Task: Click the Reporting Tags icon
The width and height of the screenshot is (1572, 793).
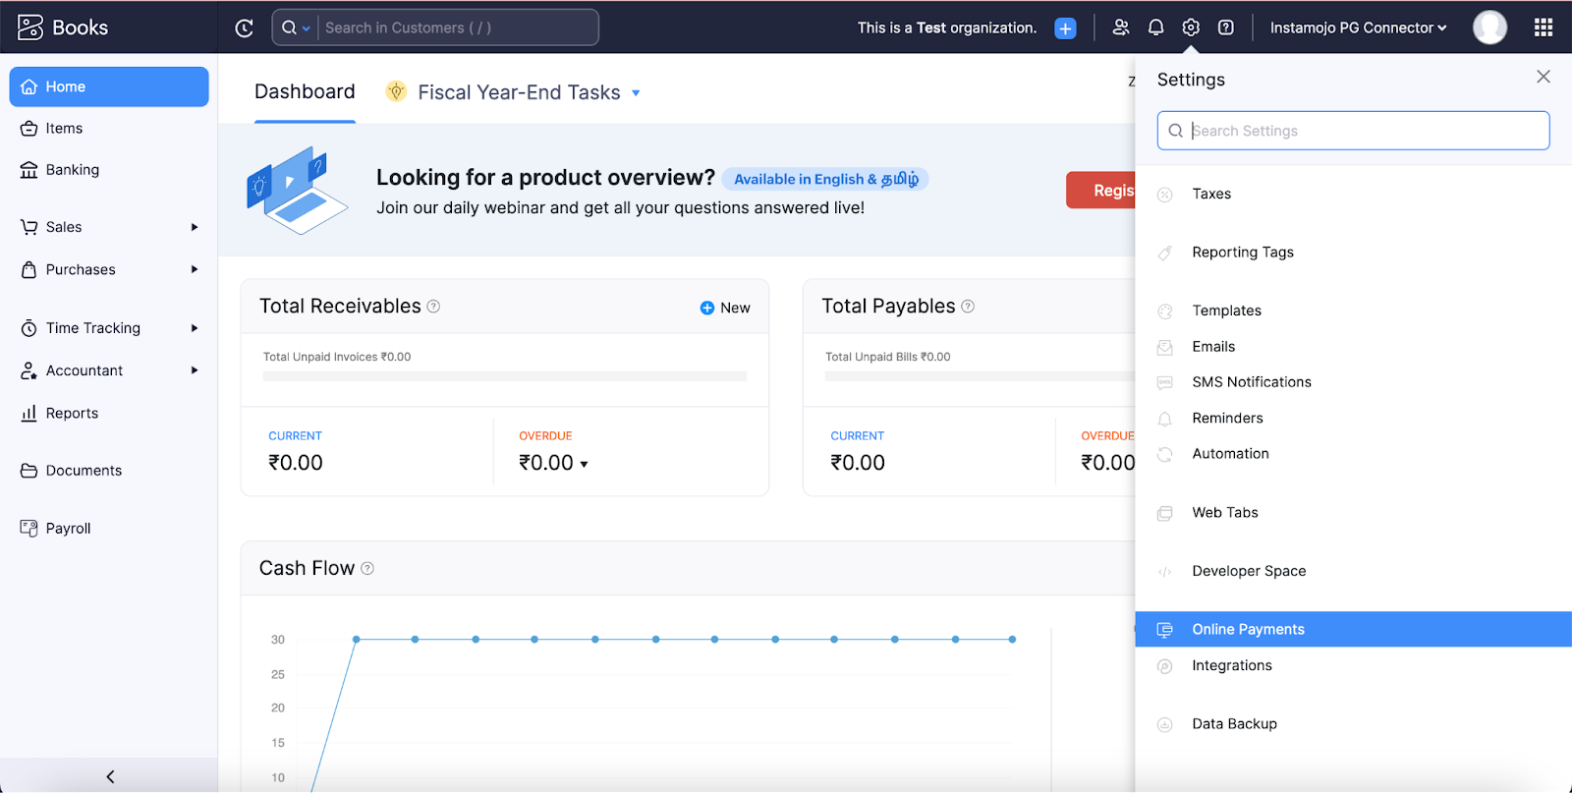Action: (x=1165, y=254)
